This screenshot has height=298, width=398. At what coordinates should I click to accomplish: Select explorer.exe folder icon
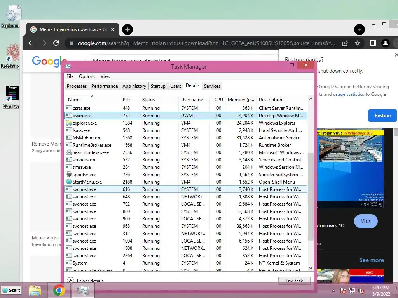pyautogui.click(x=68, y=123)
